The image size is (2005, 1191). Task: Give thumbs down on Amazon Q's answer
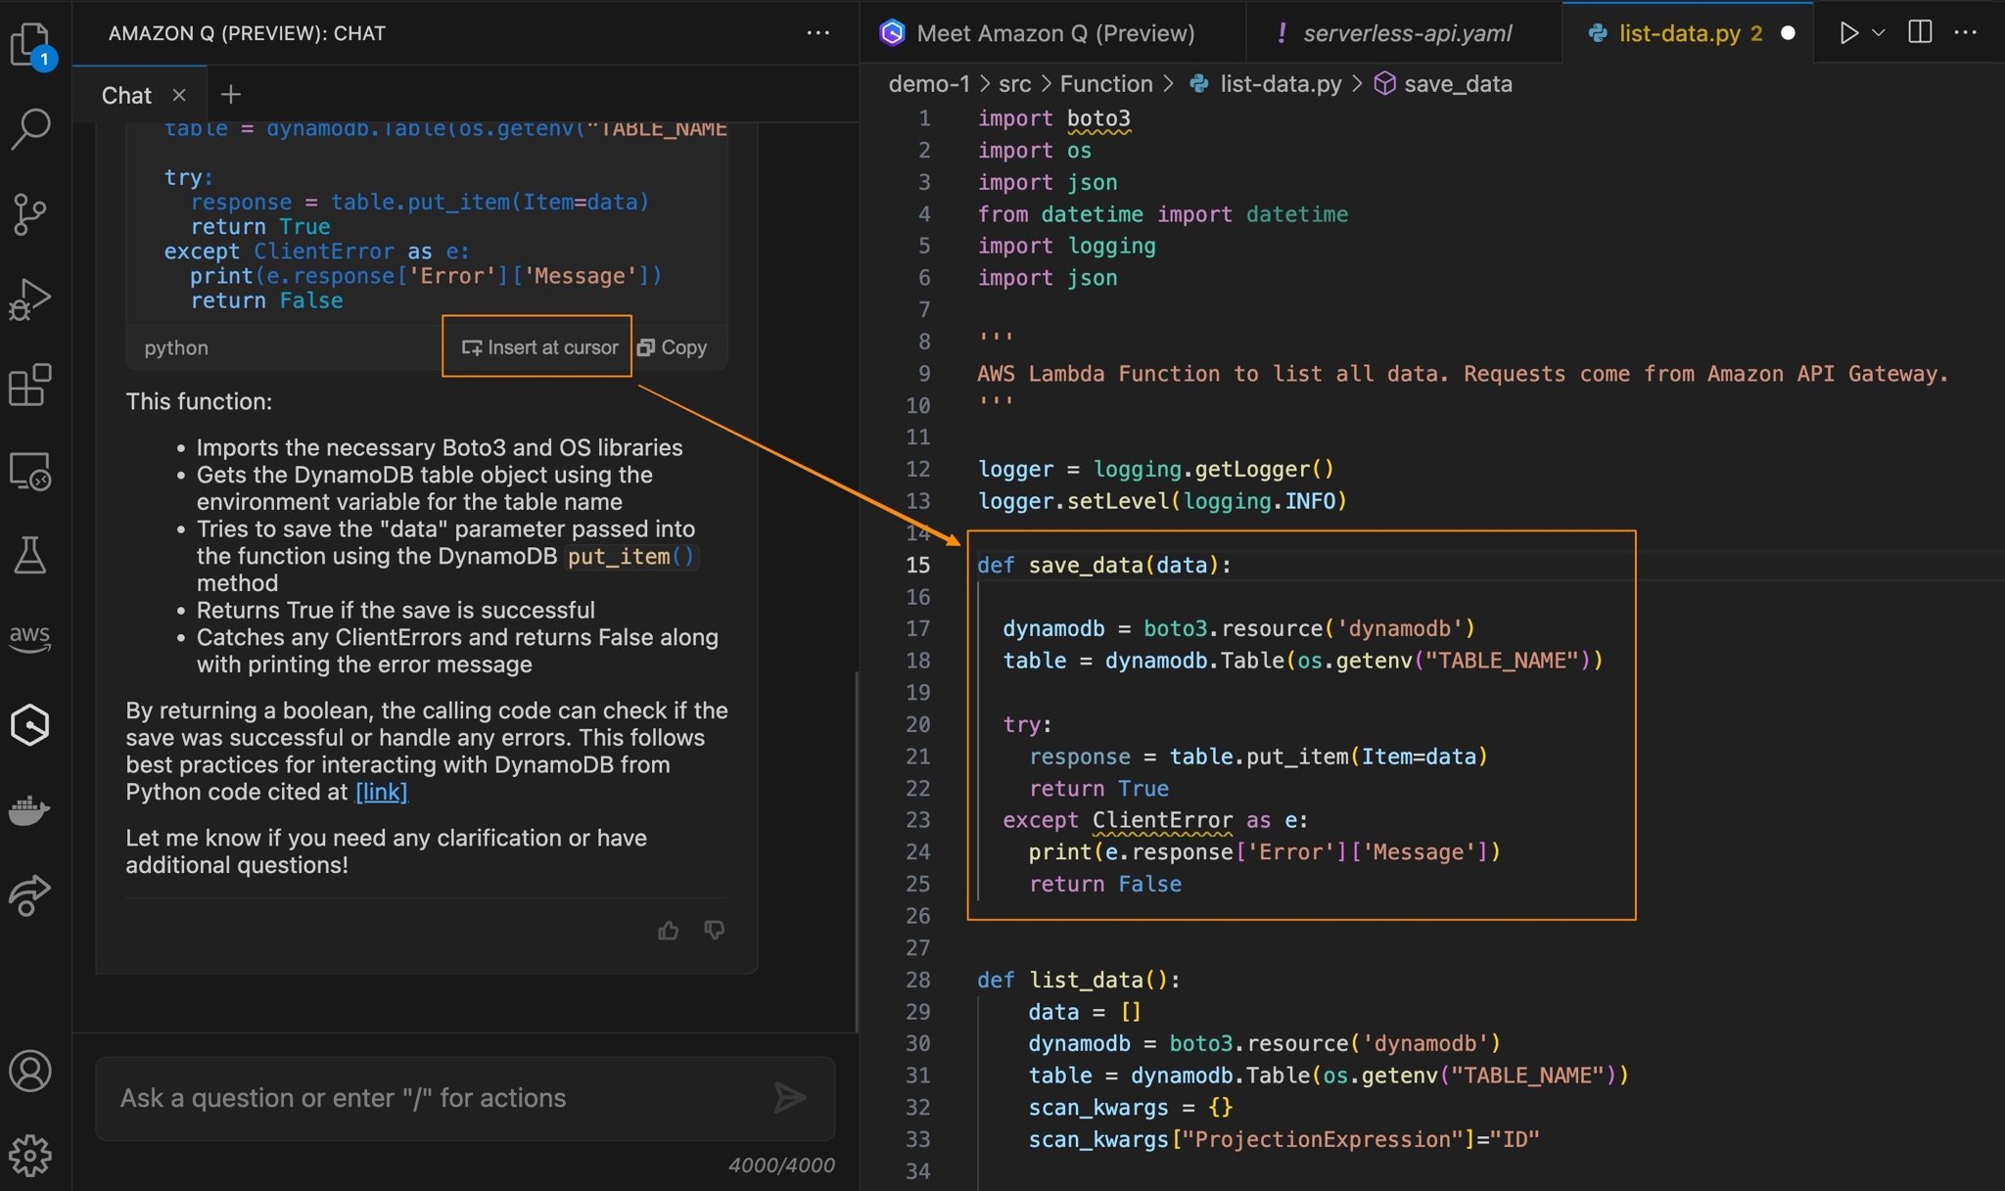[714, 930]
